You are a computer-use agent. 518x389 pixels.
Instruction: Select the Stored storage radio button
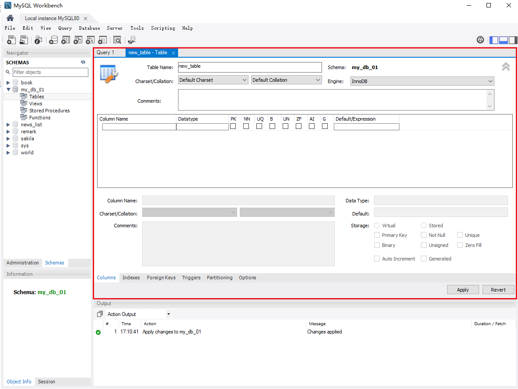pyautogui.click(x=423, y=226)
